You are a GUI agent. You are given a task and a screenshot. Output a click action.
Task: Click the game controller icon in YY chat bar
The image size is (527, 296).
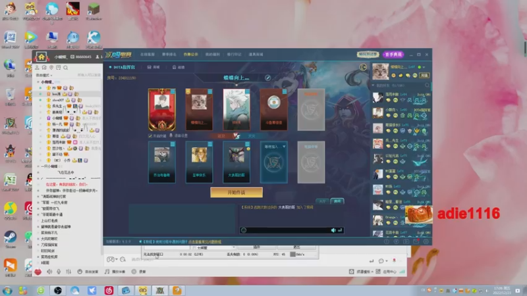[110, 259]
